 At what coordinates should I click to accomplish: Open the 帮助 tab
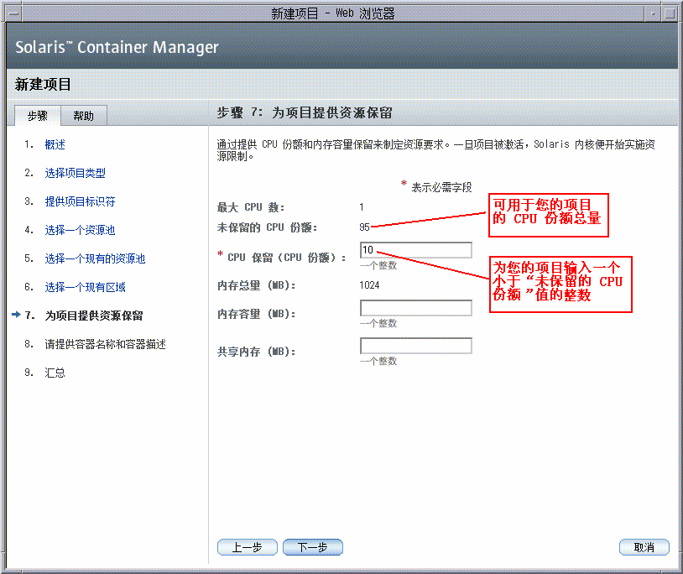pyautogui.click(x=84, y=116)
